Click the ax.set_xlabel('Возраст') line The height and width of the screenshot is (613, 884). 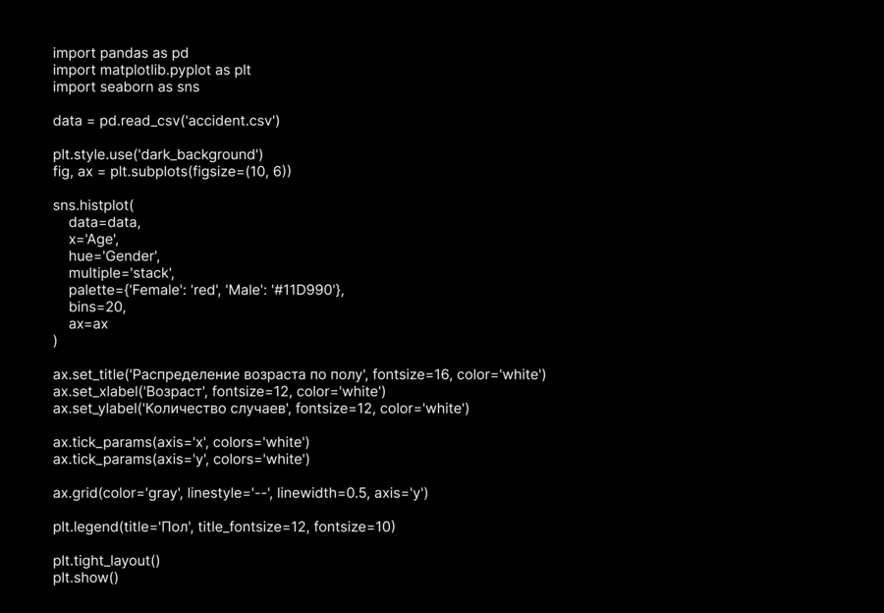point(219,391)
